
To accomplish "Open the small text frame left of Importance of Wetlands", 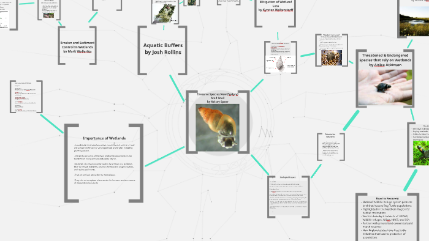I will pos(26,97).
